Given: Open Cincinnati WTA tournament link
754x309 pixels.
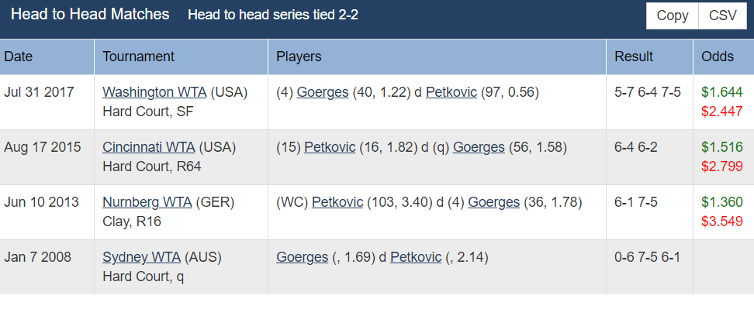Looking at the screenshot, I should tap(149, 147).
